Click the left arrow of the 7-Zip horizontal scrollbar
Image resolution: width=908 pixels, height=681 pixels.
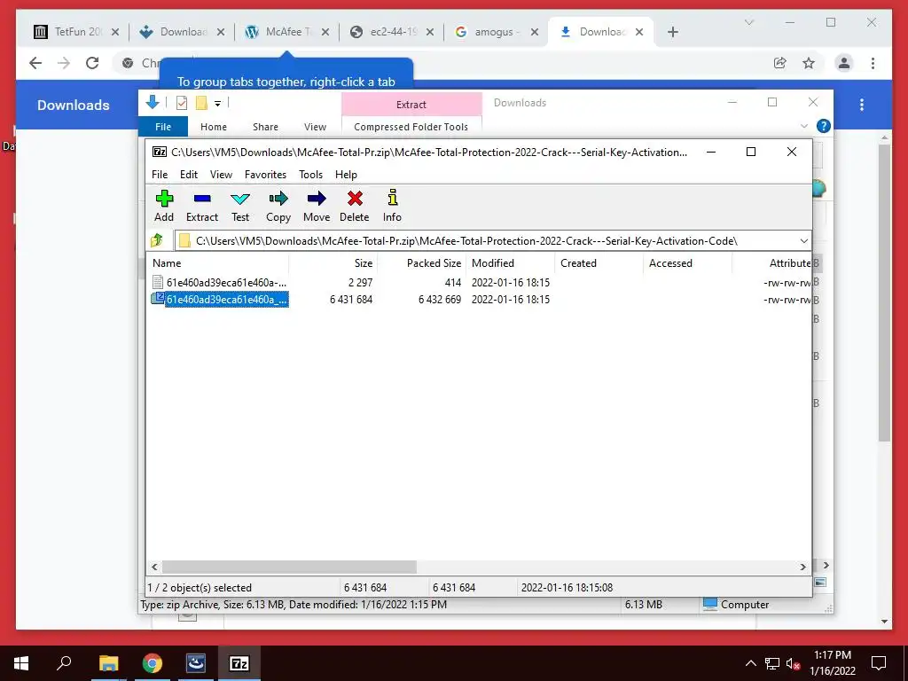pyautogui.click(x=154, y=567)
